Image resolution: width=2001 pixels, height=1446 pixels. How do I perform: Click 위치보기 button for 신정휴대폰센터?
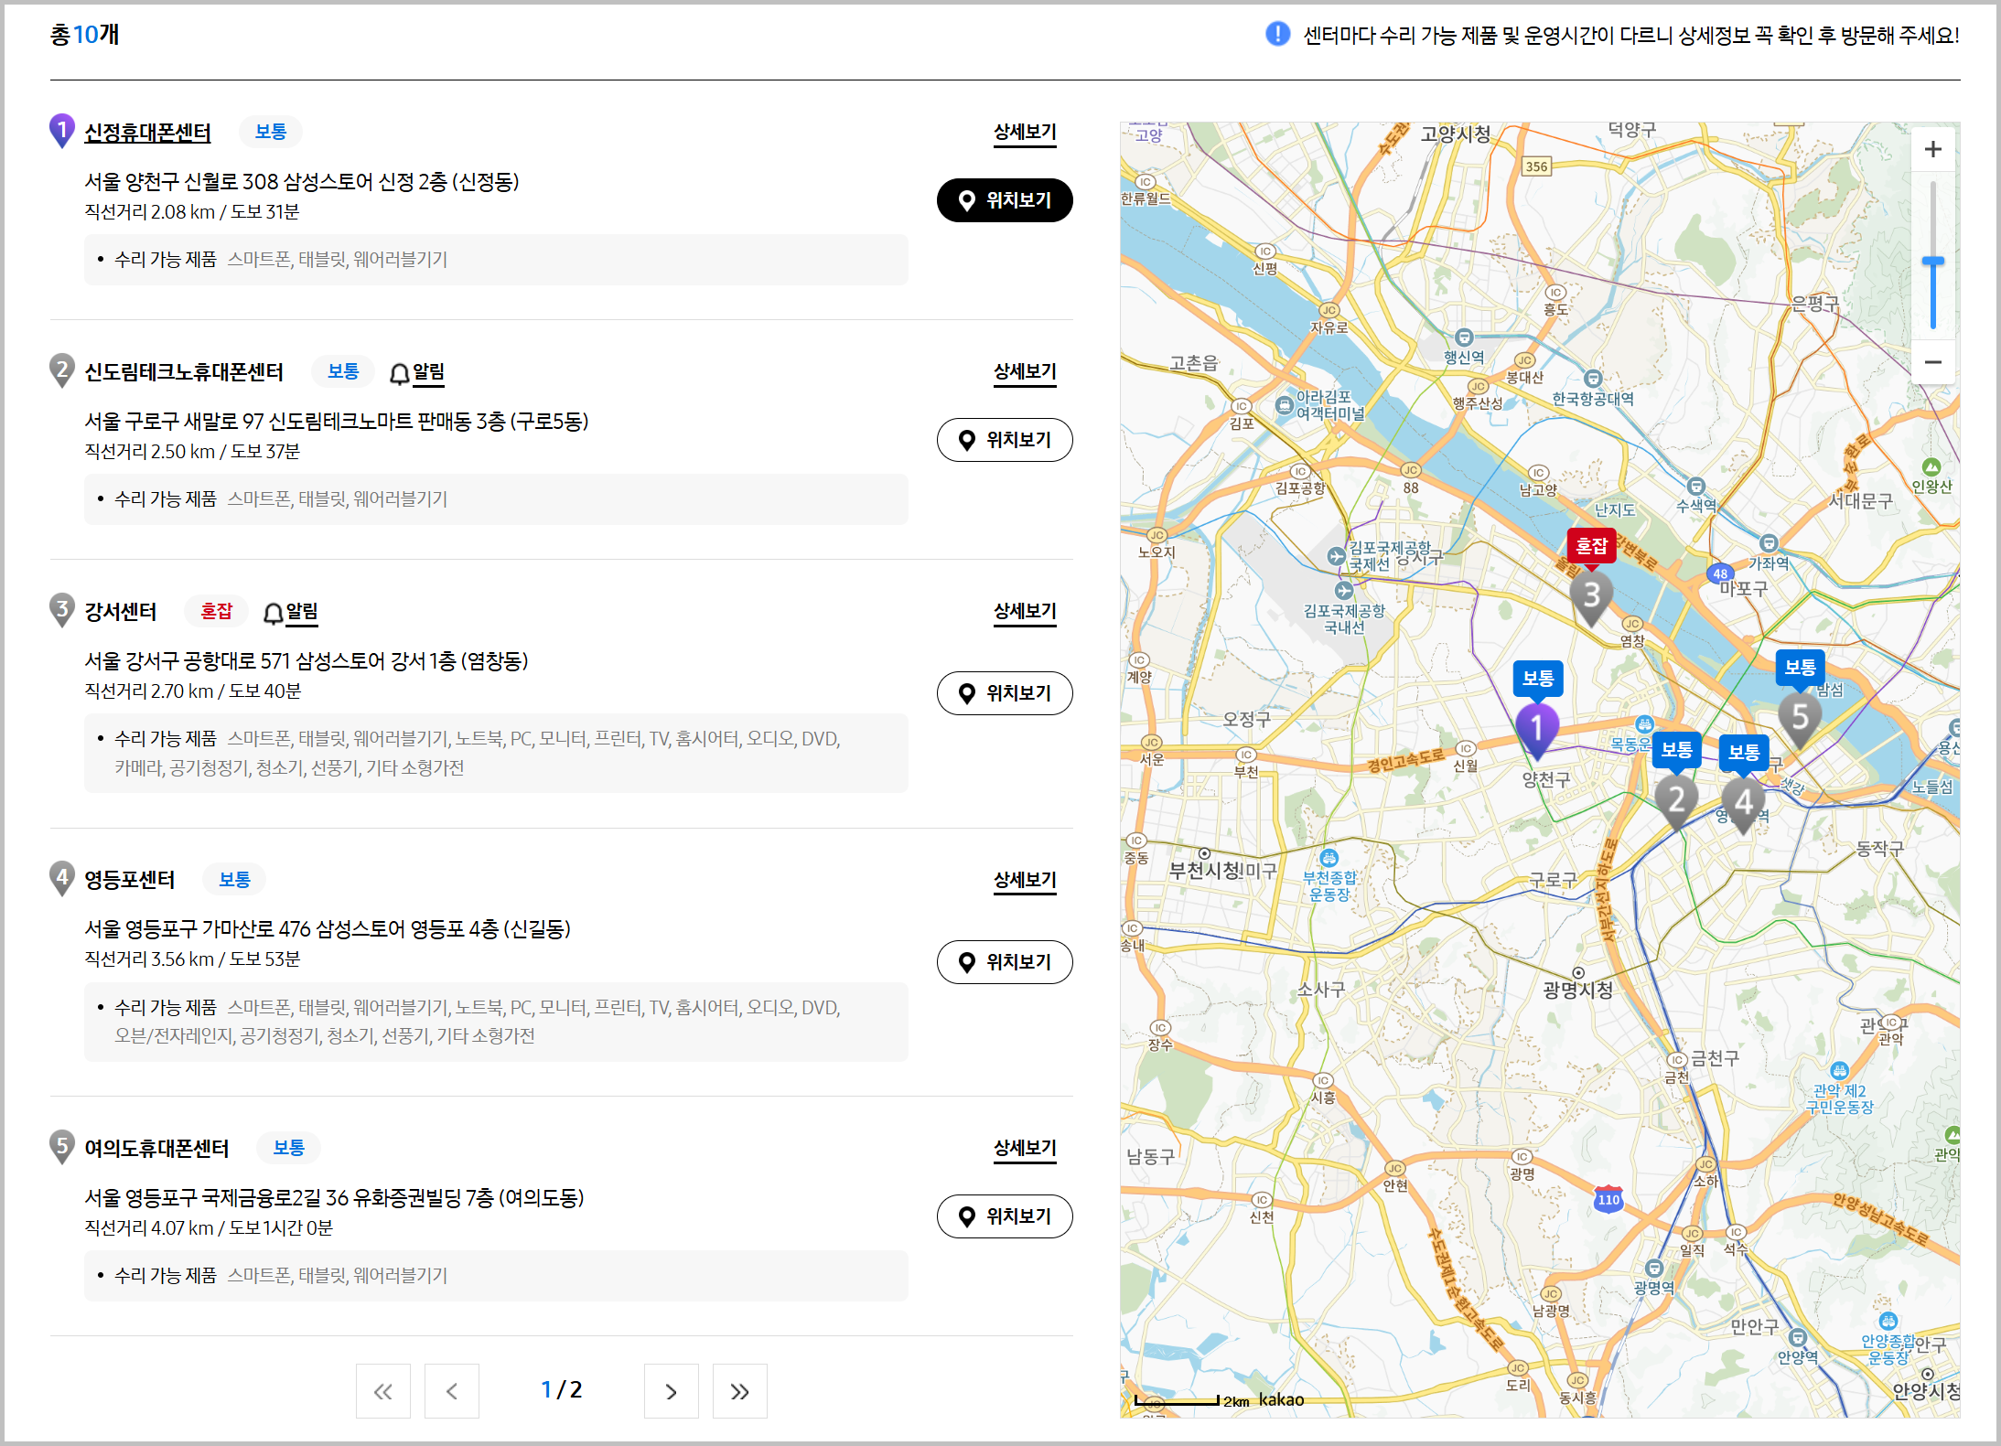[1004, 200]
